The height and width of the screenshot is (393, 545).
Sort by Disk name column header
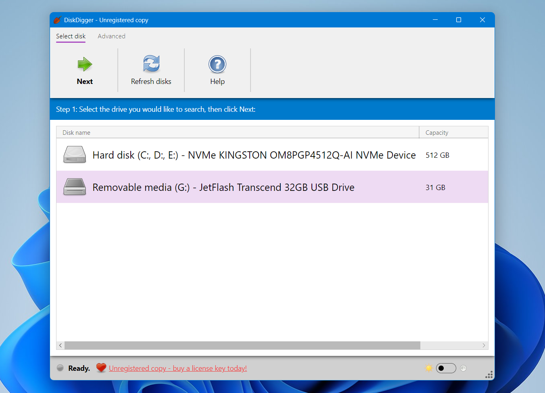238,132
